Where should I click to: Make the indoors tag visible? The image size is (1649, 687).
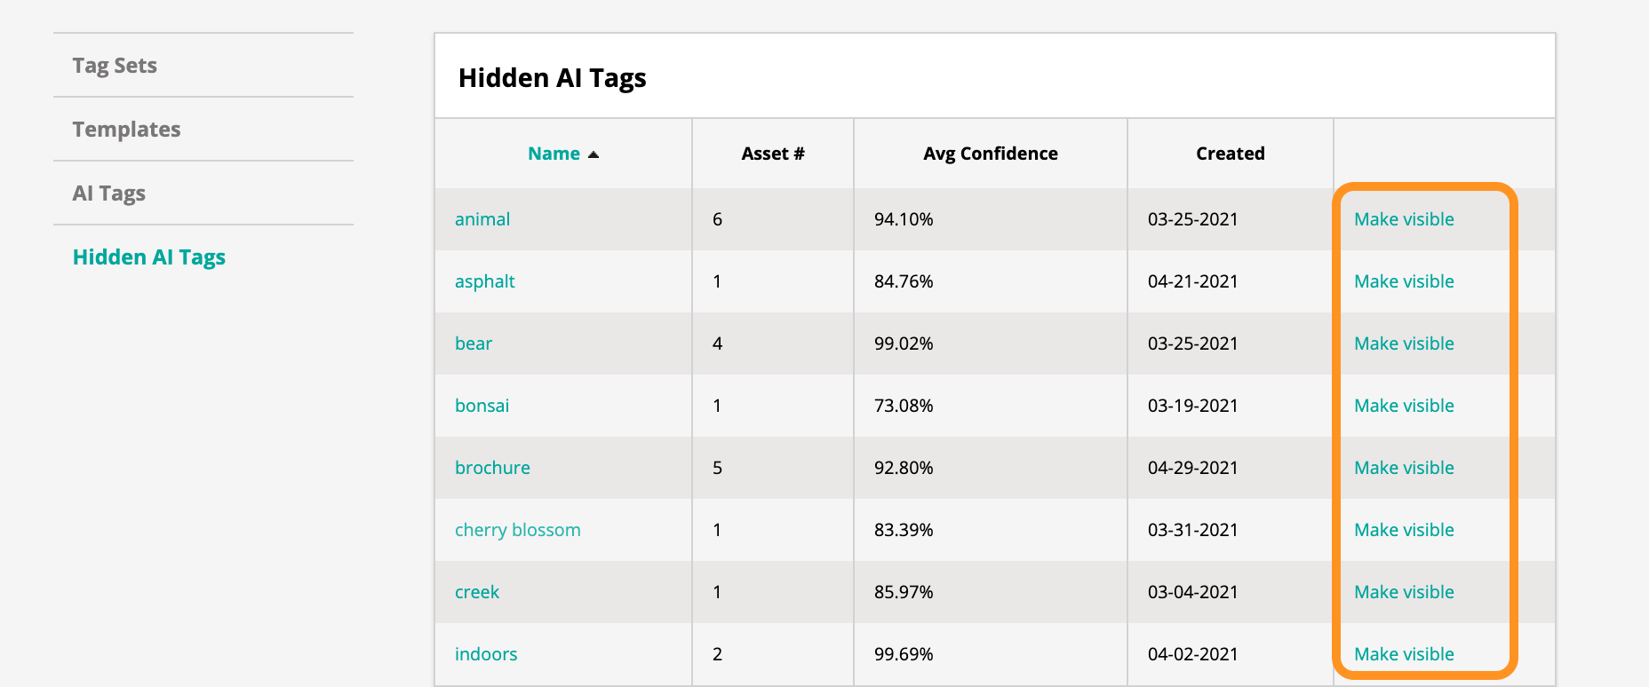tap(1404, 654)
